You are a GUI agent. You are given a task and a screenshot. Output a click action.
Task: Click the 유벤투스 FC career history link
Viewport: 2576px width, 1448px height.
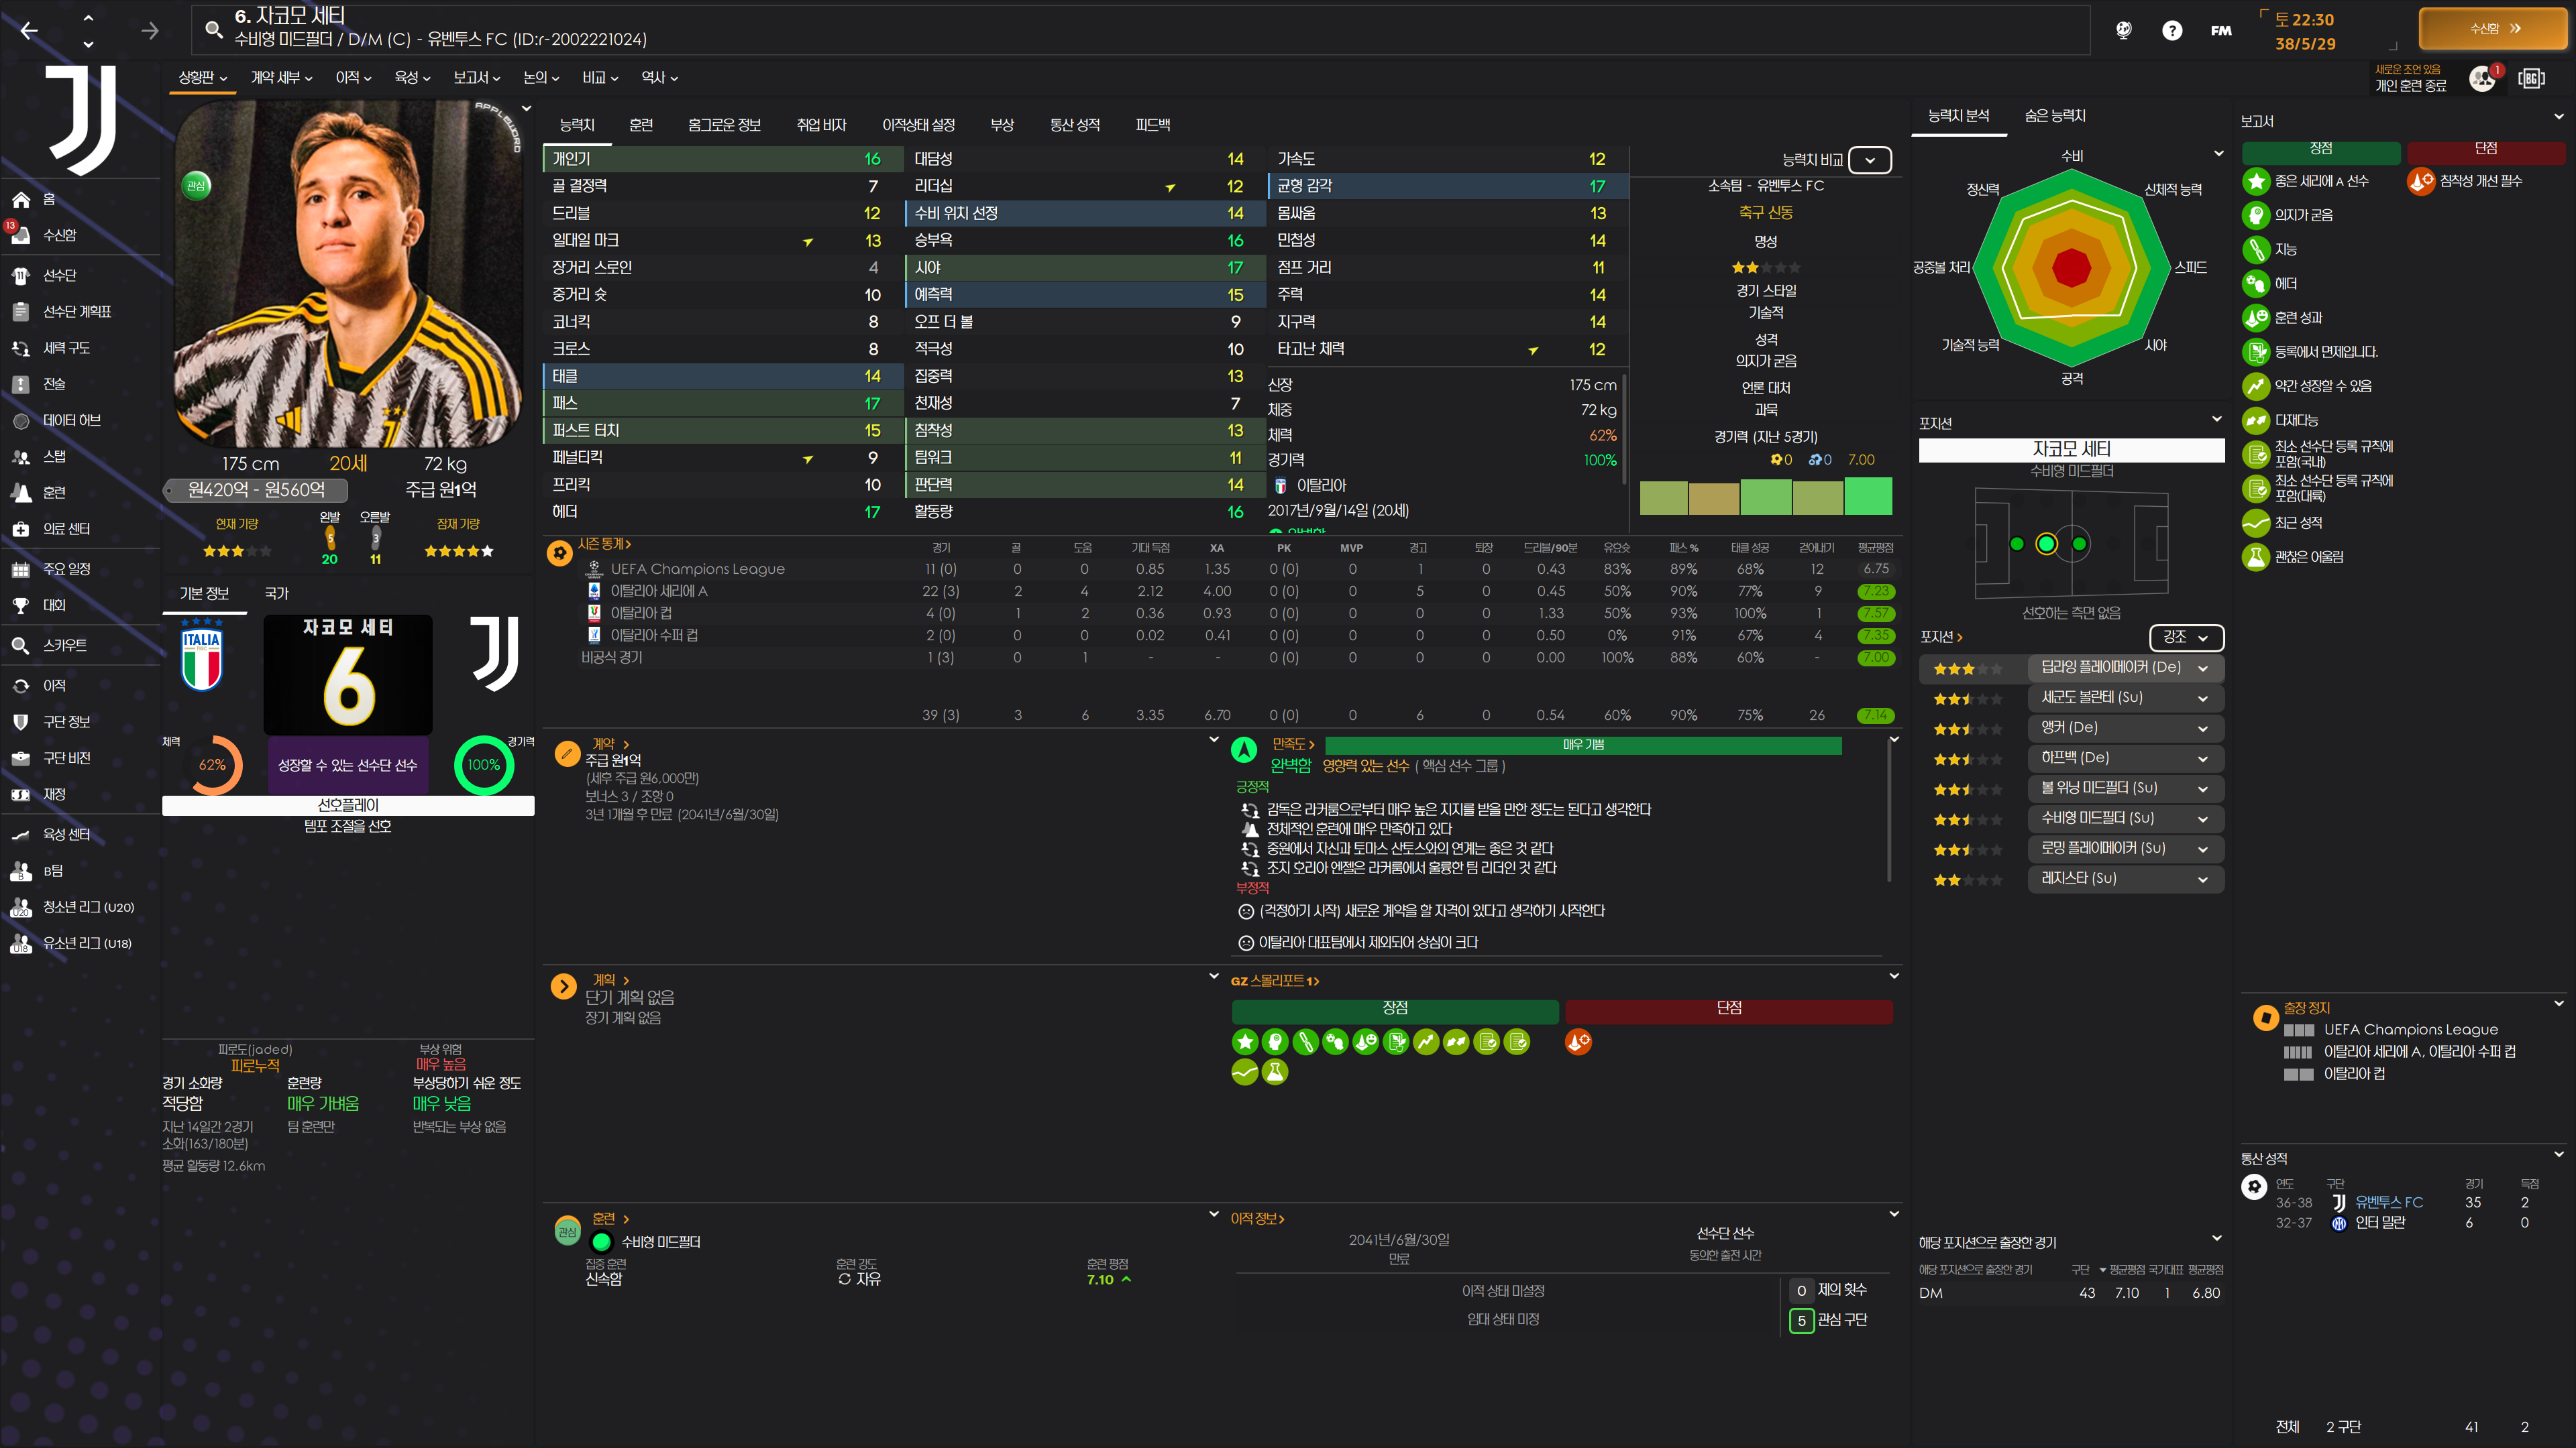[2389, 1202]
